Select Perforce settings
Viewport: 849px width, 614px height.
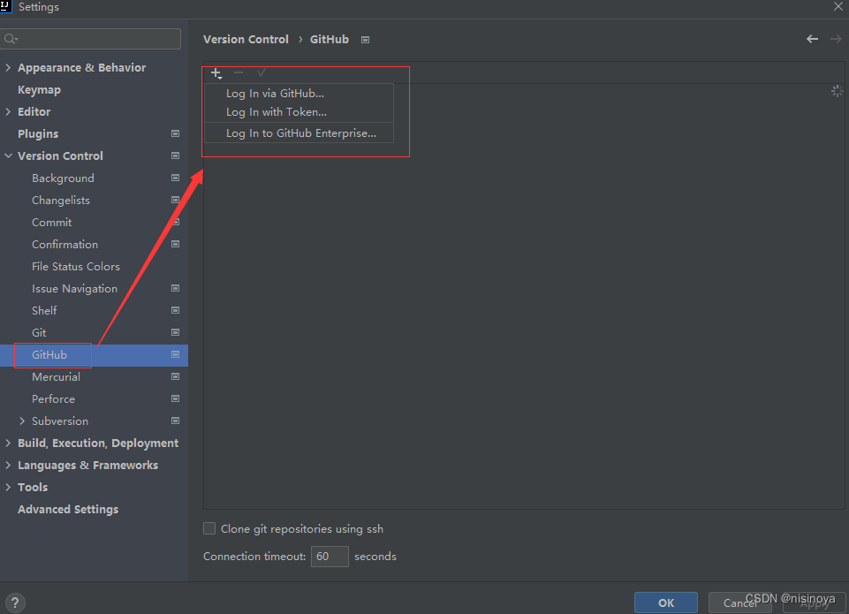pyautogui.click(x=53, y=399)
